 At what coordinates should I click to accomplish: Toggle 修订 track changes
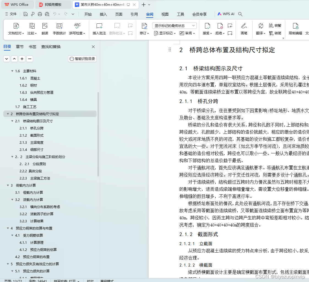pos(144,29)
